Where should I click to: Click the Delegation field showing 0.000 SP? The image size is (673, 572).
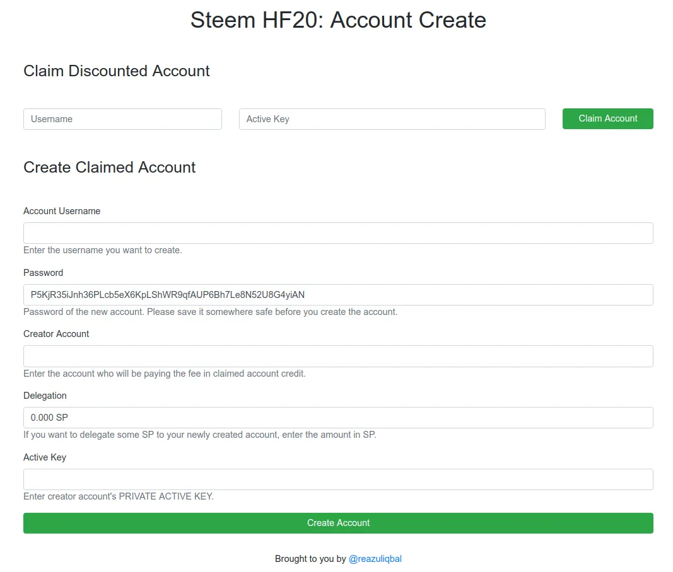tap(338, 418)
